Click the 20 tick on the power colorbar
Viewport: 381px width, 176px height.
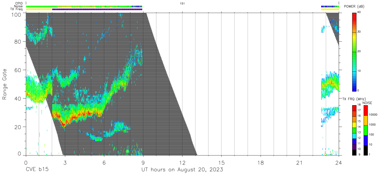pos(359,51)
